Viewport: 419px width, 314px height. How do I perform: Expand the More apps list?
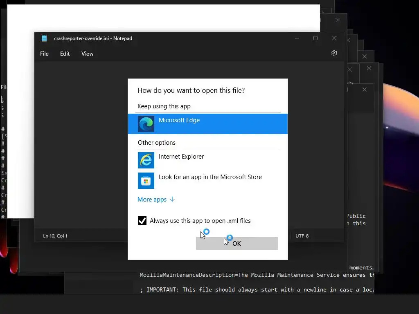pyautogui.click(x=156, y=200)
